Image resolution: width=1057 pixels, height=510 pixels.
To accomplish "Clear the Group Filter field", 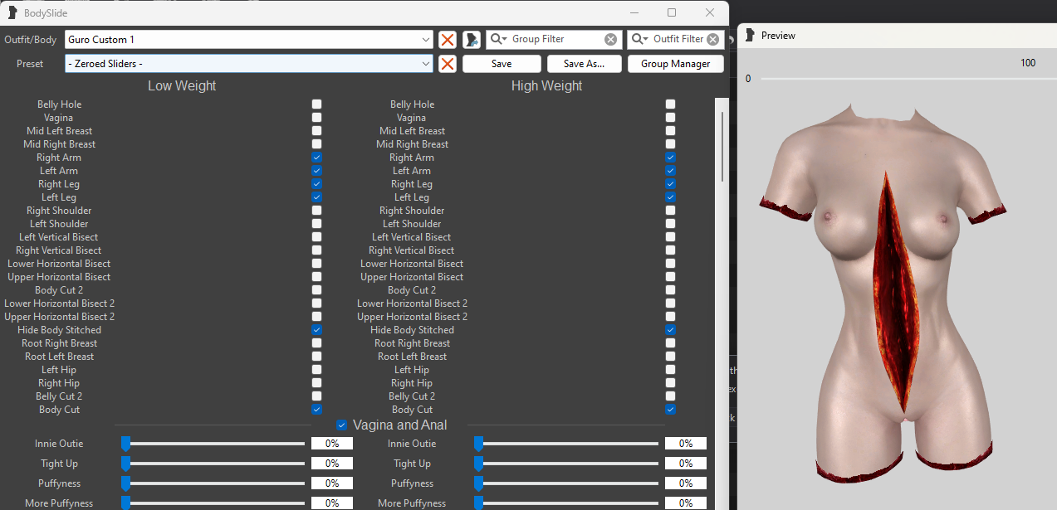I will [610, 39].
